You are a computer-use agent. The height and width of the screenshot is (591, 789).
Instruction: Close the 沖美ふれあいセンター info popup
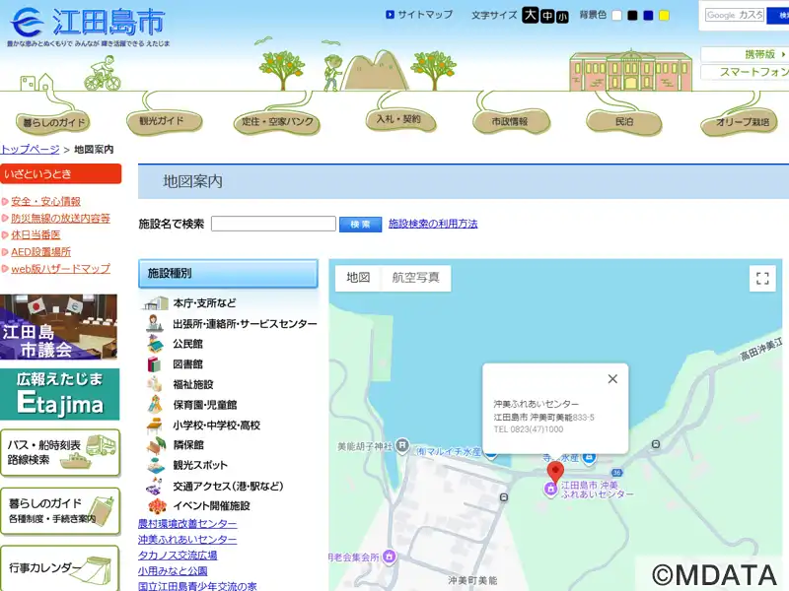[612, 379]
